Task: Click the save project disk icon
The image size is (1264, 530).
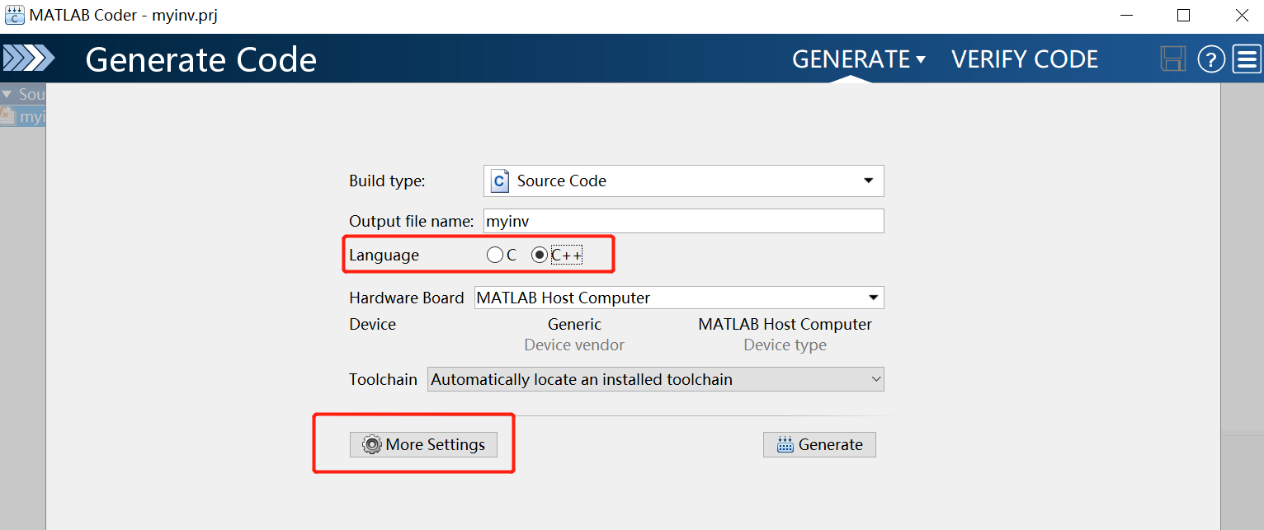Action: [1172, 59]
